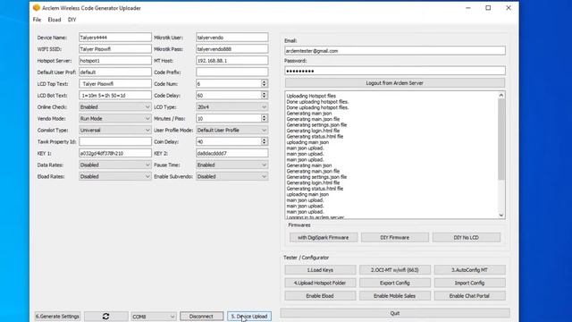Screen dimensions: 572x322
Task: Click the 1.Load Keys button
Action: click(320, 270)
